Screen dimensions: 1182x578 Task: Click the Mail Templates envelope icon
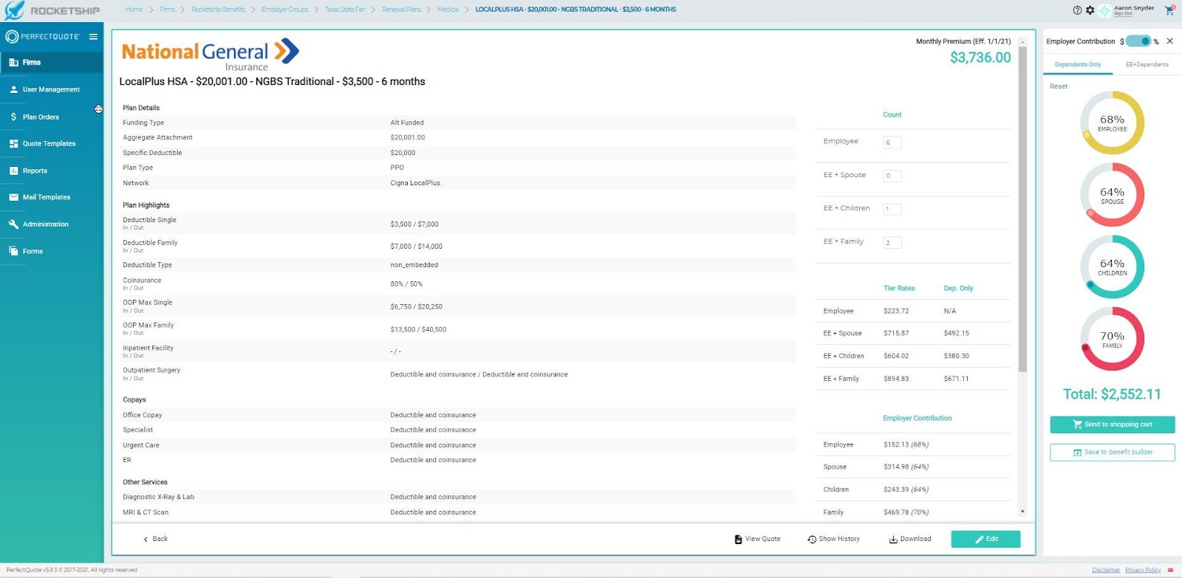(x=13, y=197)
